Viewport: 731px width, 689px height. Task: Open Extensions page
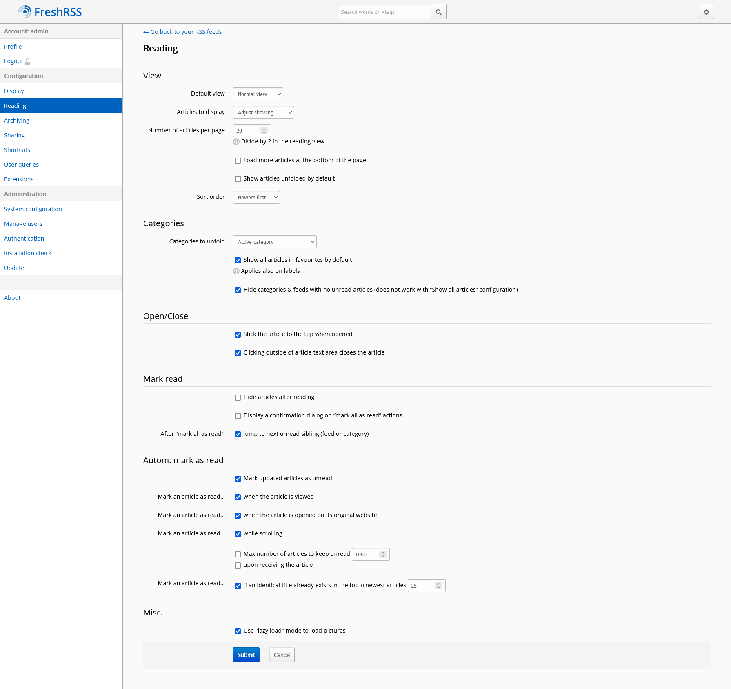pos(61,179)
